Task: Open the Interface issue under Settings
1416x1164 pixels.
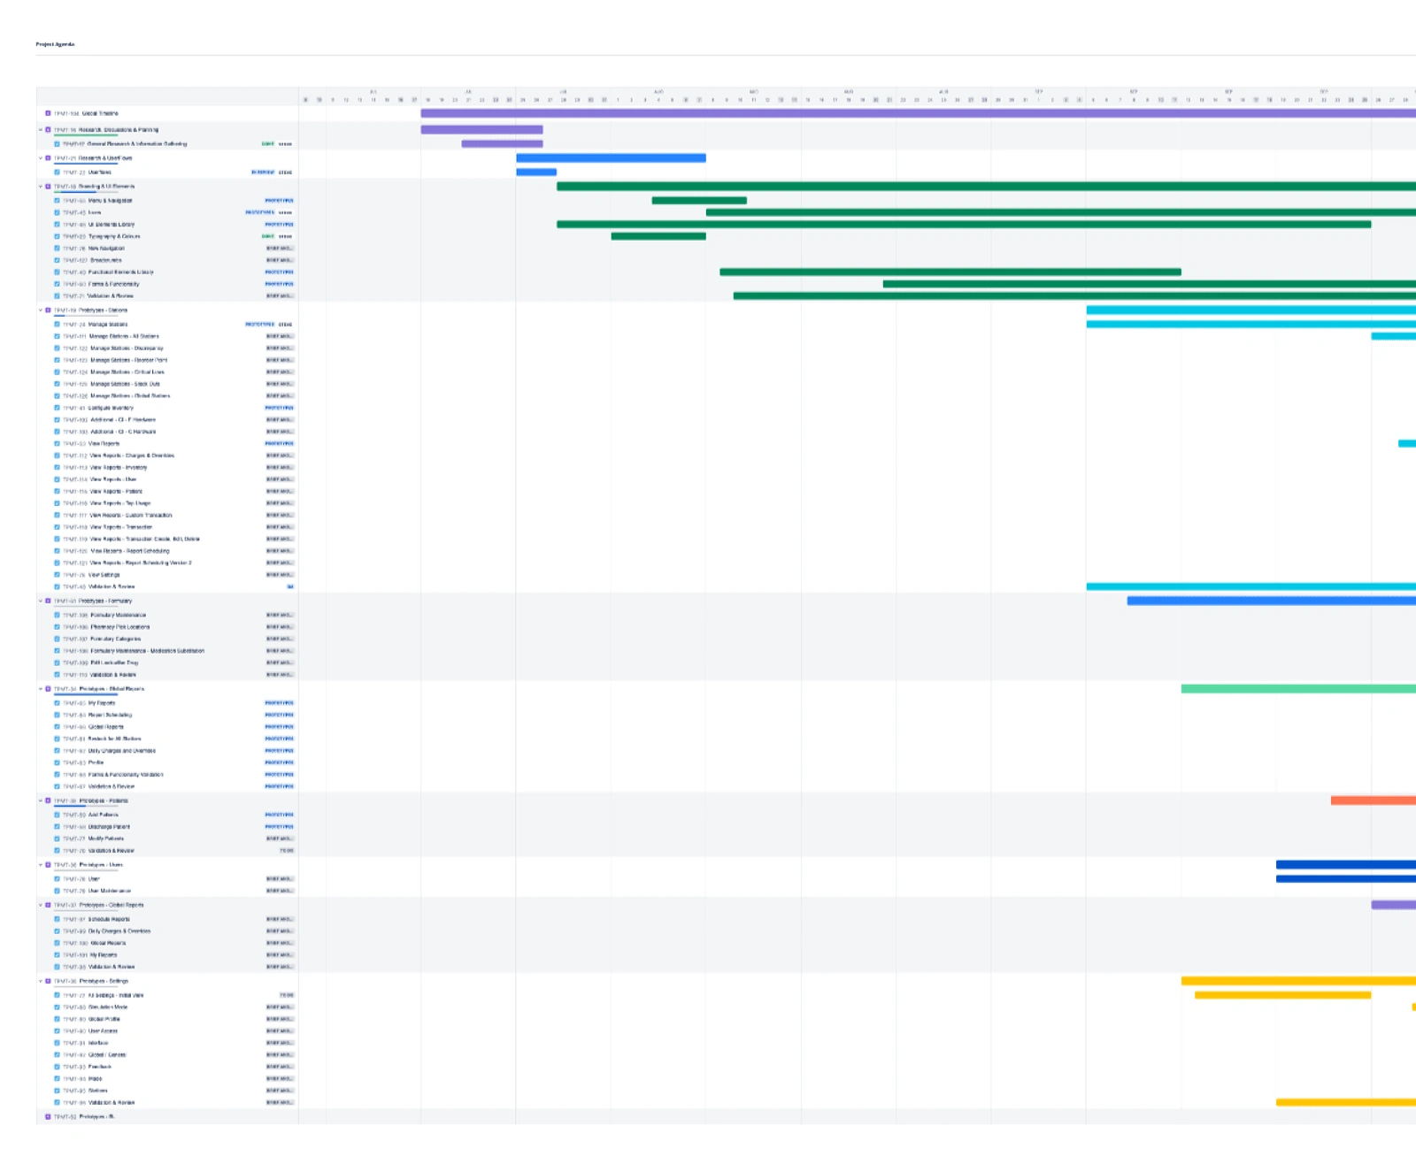Action: (x=167, y=1043)
